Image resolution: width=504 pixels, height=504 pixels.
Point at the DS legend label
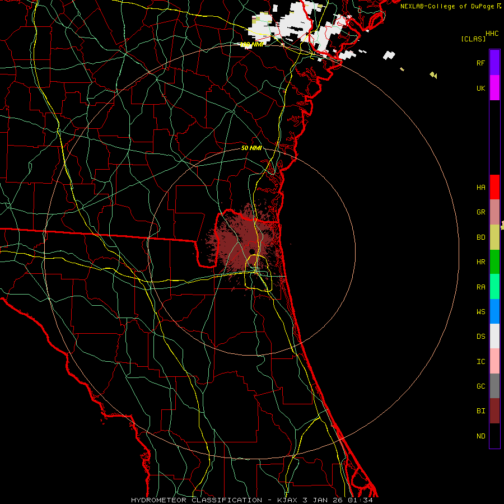point(480,337)
